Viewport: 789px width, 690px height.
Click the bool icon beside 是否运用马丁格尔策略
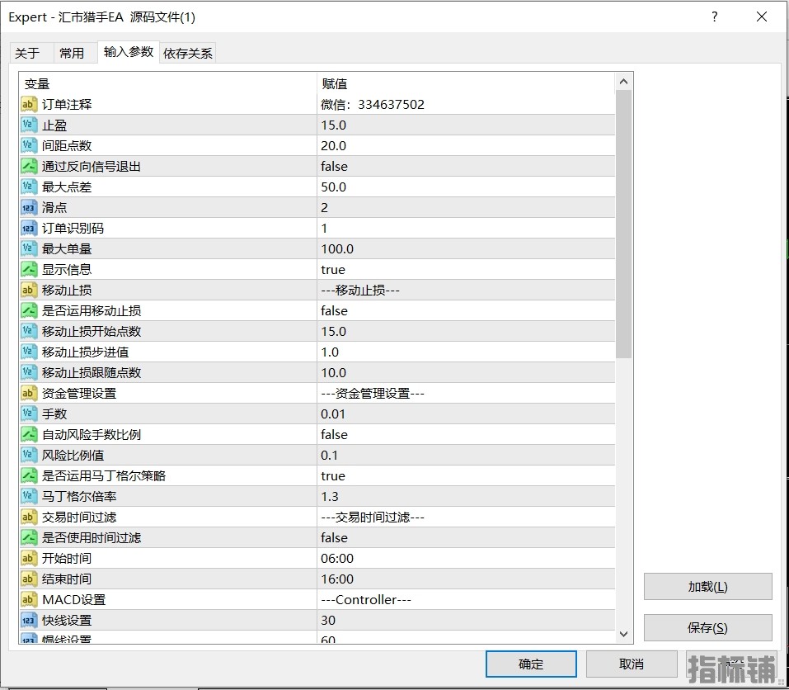tap(29, 476)
